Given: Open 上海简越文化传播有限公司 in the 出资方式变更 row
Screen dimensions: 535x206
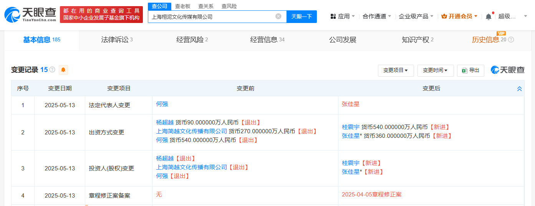Looking at the screenshot, I should [192, 131].
